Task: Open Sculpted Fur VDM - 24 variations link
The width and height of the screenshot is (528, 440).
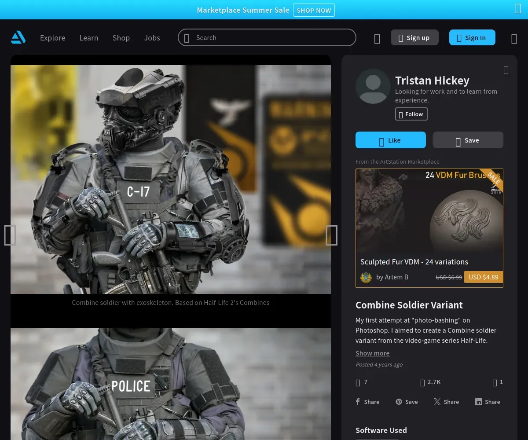Action: point(414,262)
